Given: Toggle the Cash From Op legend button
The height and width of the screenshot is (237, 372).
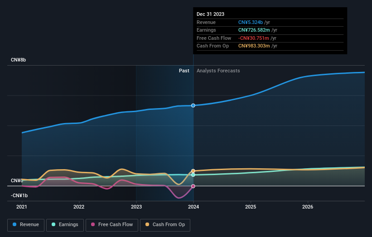Looking at the screenshot, I should point(165,225).
